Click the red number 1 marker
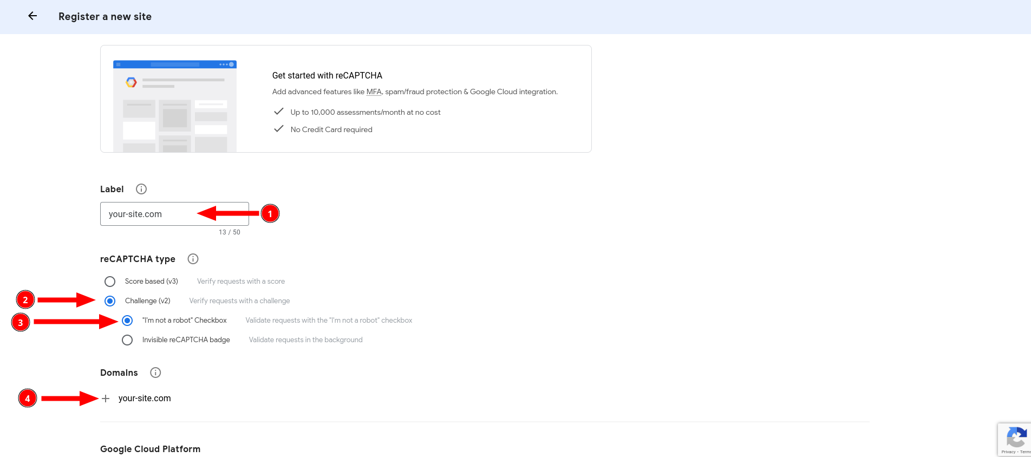1031x457 pixels. click(270, 214)
